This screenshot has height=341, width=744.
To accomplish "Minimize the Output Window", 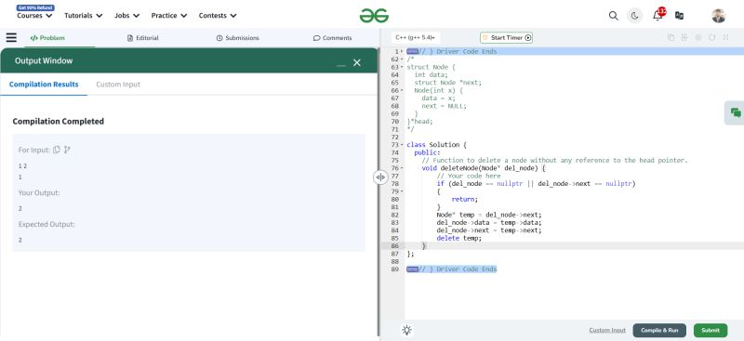I will tap(340, 64).
